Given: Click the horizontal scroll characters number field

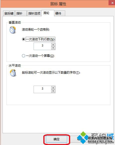Looking at the screenshot, I should coord(43,89).
